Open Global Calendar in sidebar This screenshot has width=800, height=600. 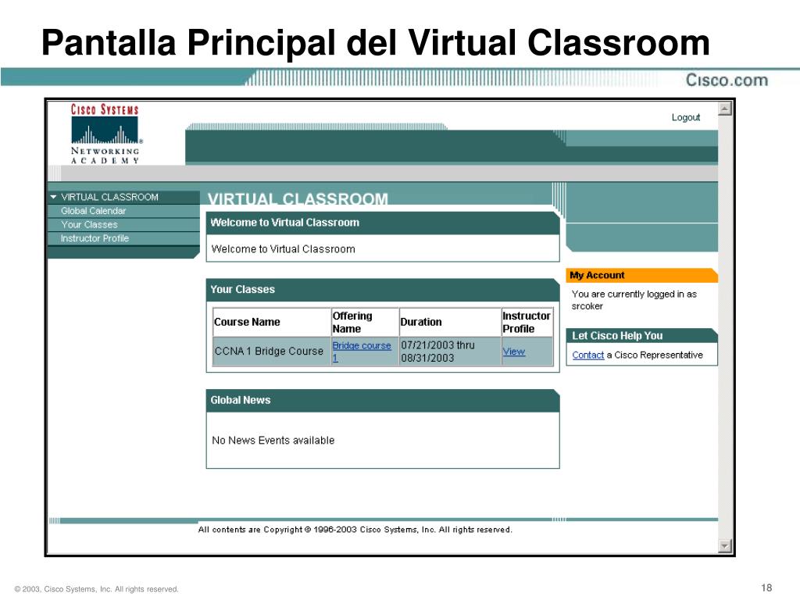click(x=94, y=211)
